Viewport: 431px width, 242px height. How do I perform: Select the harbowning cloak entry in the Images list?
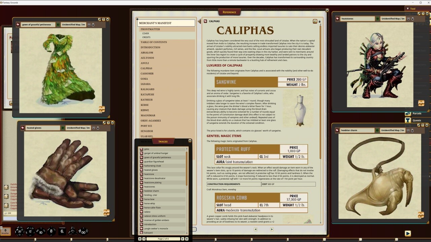154,166
